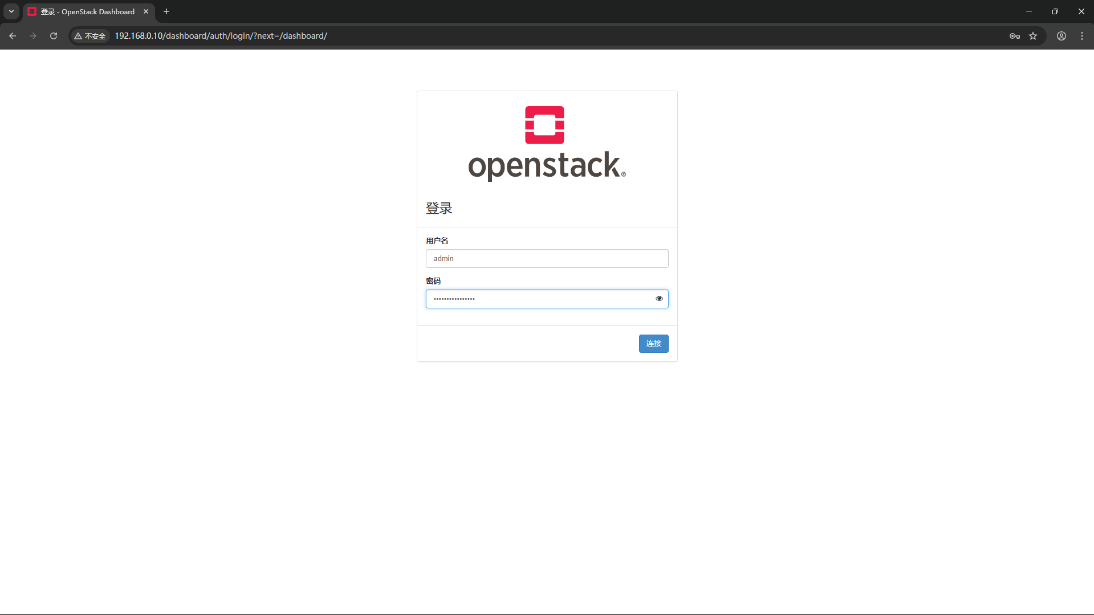Screen dimensions: 1094x615
Task: Click the OpenStack logo
Action: 547,144
